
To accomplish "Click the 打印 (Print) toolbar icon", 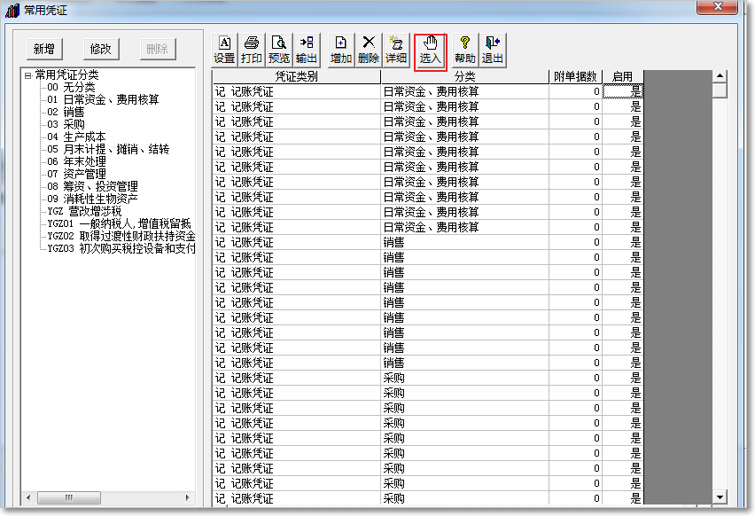I will coord(252,50).
